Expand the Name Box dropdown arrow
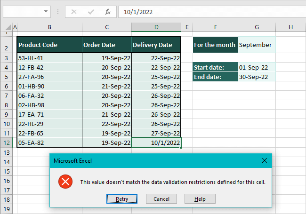The image size is (306, 214). click(46, 12)
